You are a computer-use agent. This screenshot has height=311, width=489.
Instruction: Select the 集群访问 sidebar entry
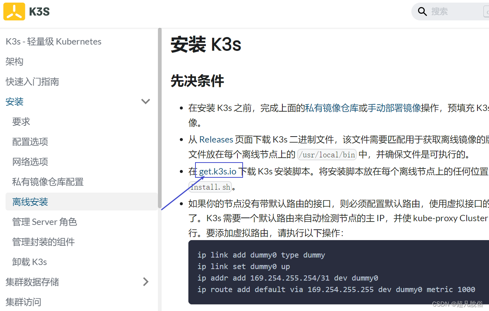(x=23, y=302)
